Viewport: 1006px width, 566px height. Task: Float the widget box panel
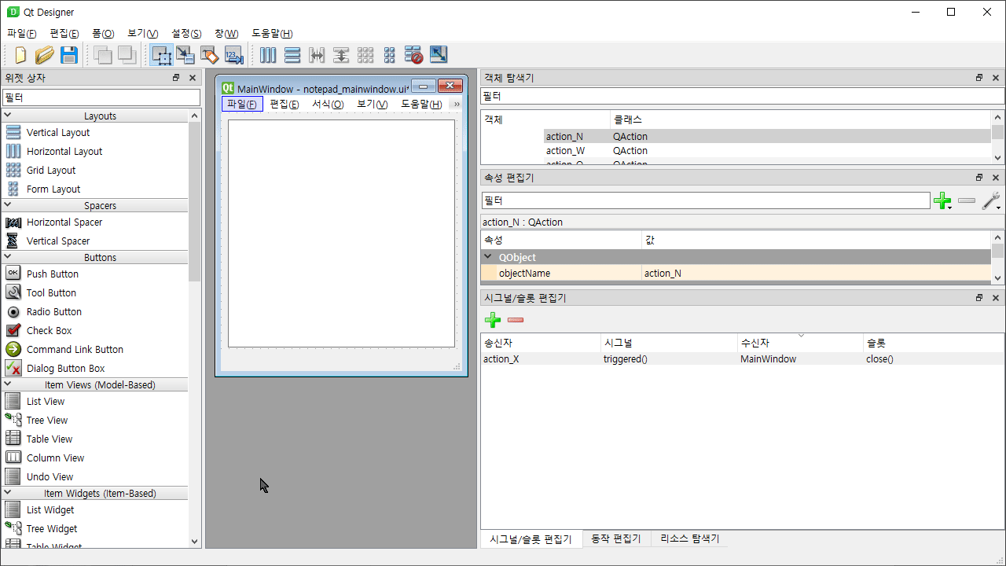click(x=177, y=78)
